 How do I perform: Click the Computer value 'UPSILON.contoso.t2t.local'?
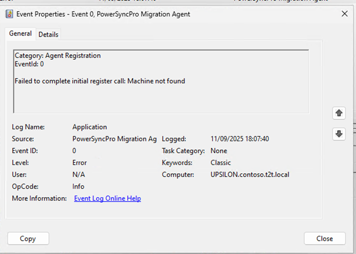[250, 174]
